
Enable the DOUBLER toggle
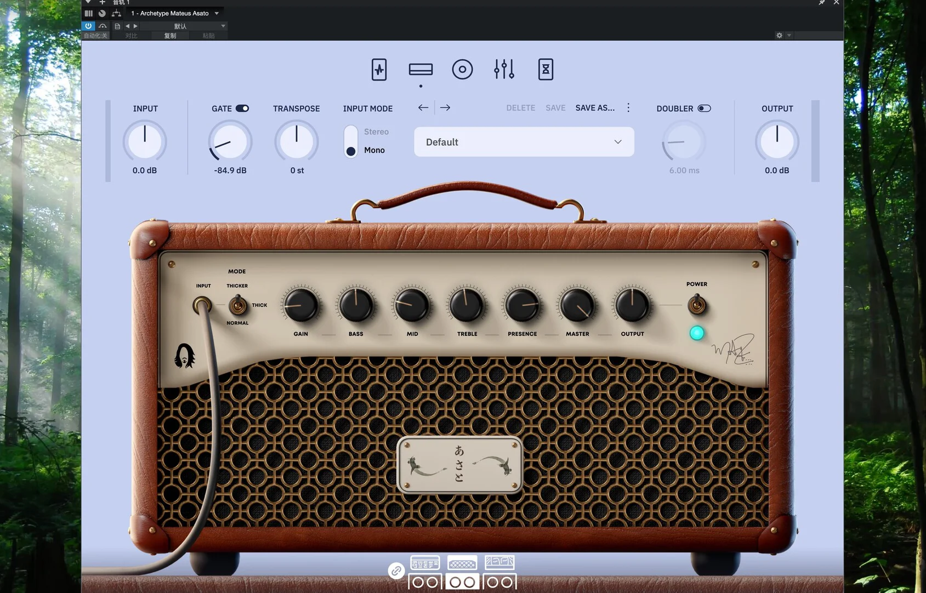coord(704,109)
